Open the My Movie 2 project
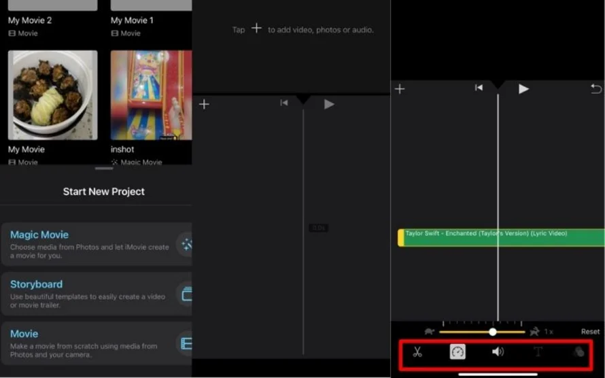 pos(30,20)
